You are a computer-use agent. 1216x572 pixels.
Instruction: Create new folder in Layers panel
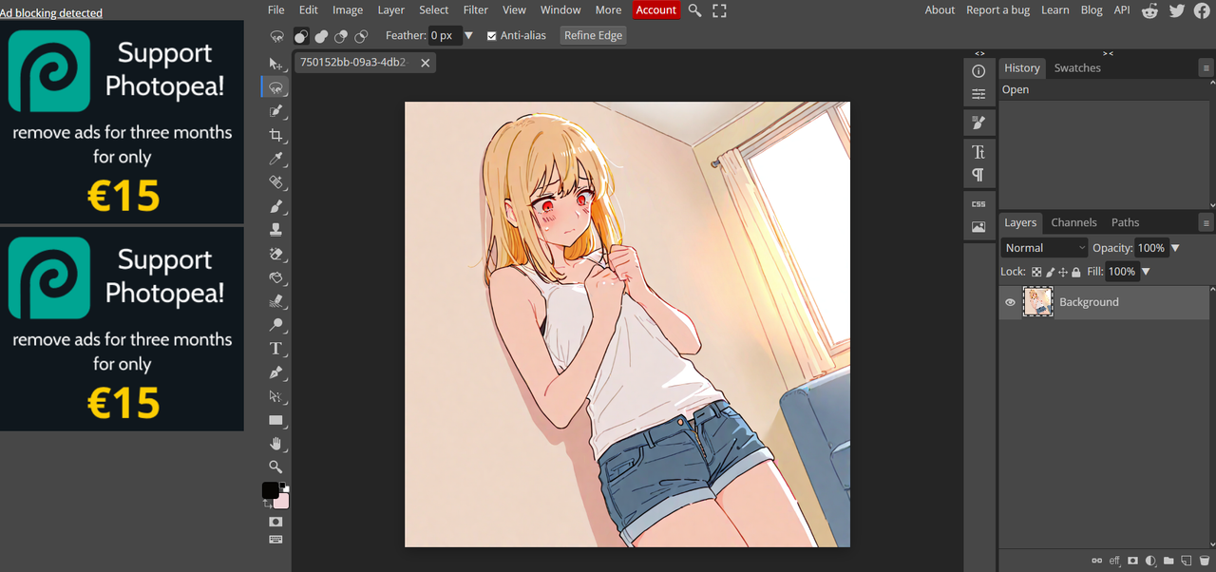coord(1168,561)
